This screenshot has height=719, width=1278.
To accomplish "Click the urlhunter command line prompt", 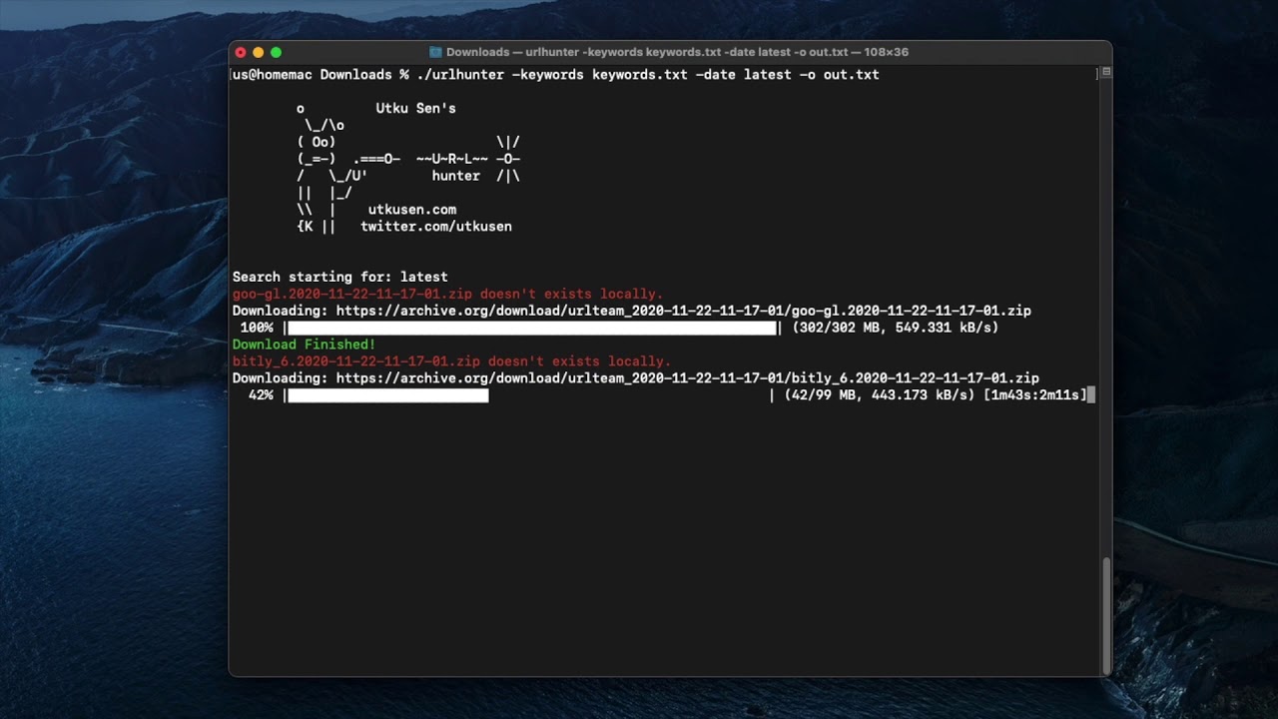I will pos(556,75).
